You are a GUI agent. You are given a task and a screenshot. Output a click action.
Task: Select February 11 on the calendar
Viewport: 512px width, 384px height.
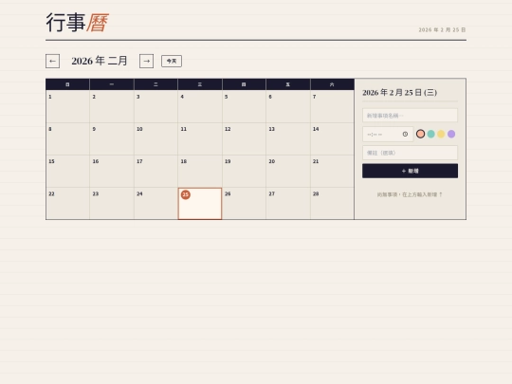[x=200, y=138]
